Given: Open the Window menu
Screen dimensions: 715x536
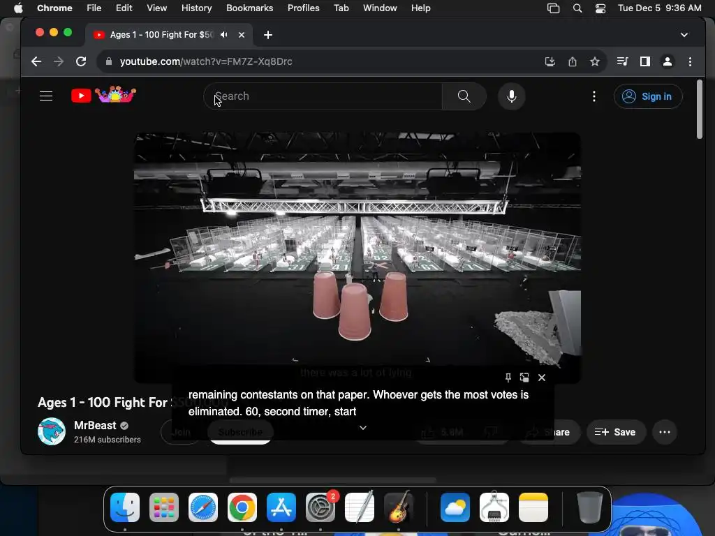Looking at the screenshot, I should 380,8.
